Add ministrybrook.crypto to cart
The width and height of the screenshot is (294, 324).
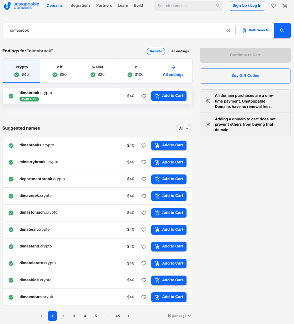point(169,162)
